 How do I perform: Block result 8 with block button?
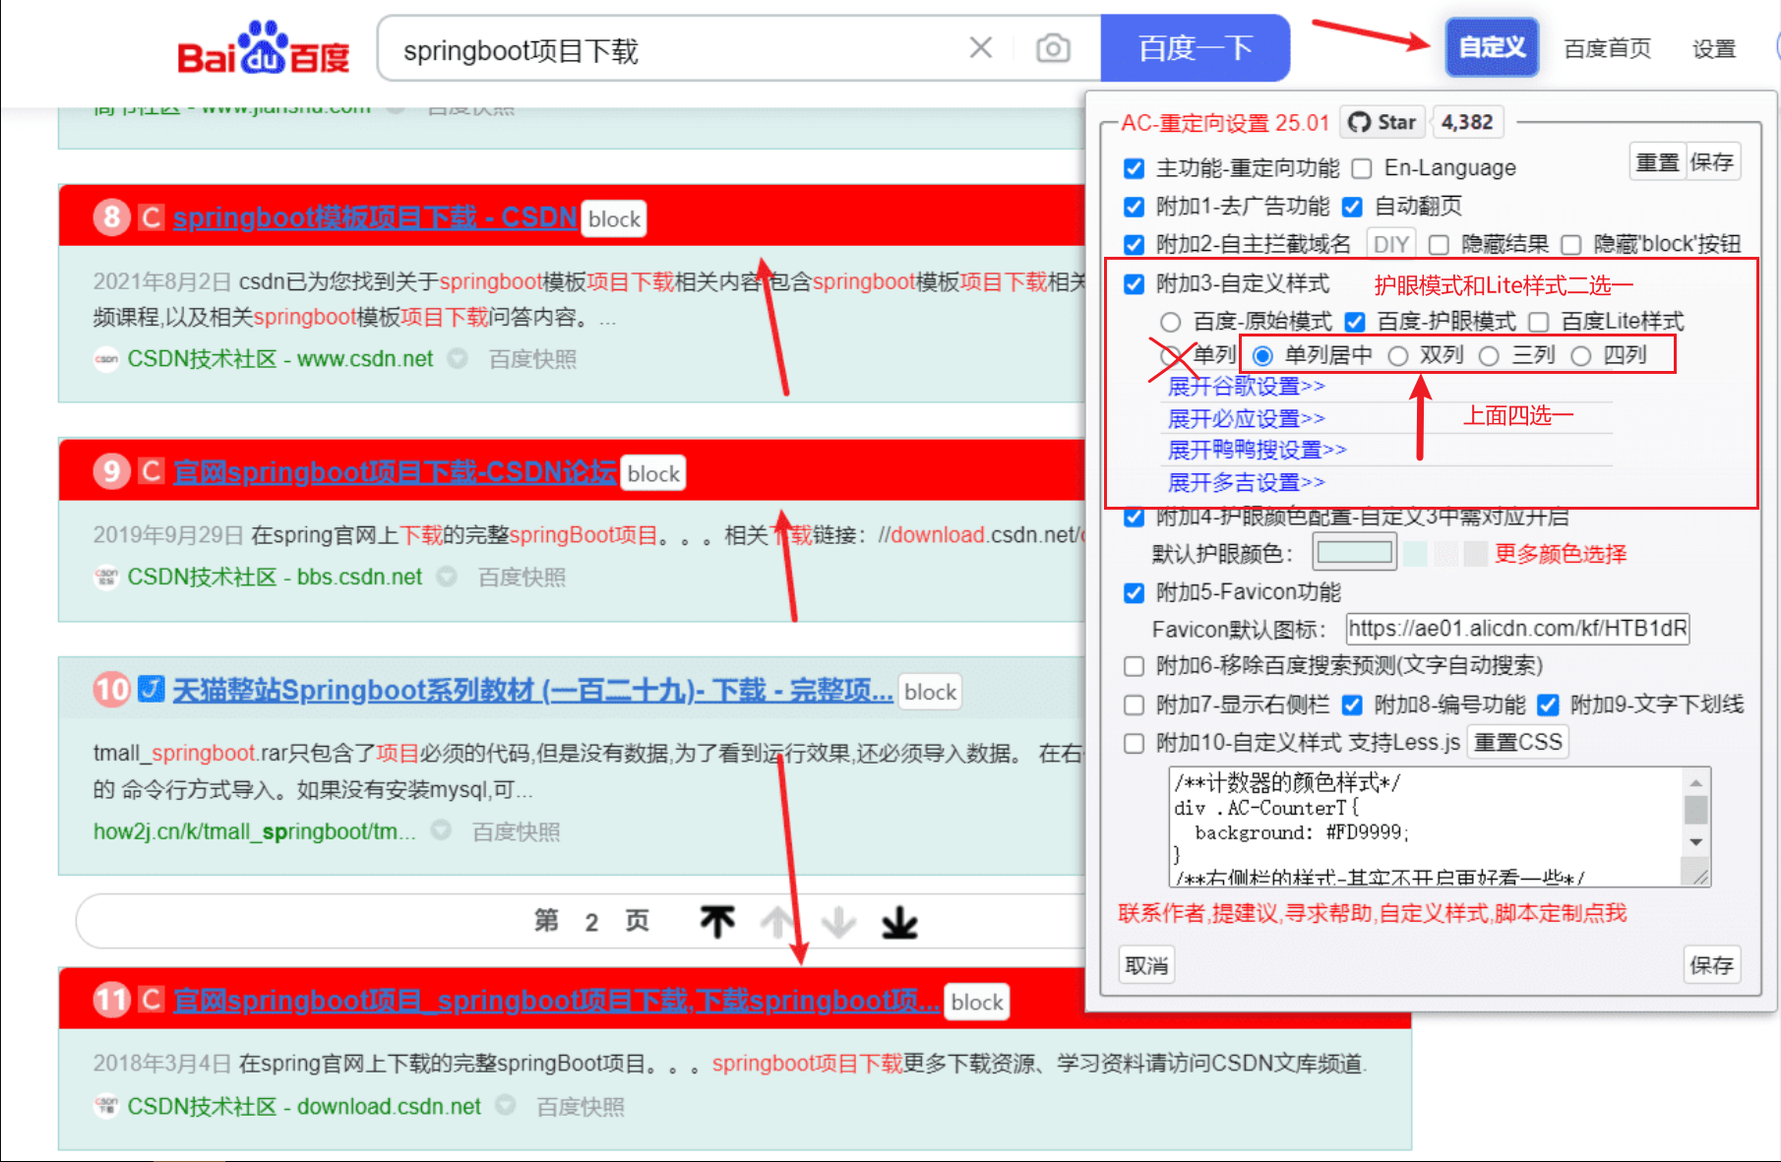coord(614,218)
